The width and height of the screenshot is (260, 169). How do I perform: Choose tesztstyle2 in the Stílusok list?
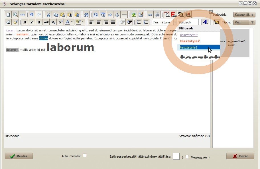[x=190, y=41]
